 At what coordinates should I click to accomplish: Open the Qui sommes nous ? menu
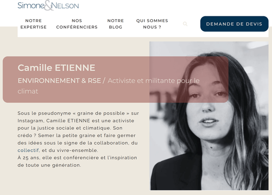tap(152, 24)
